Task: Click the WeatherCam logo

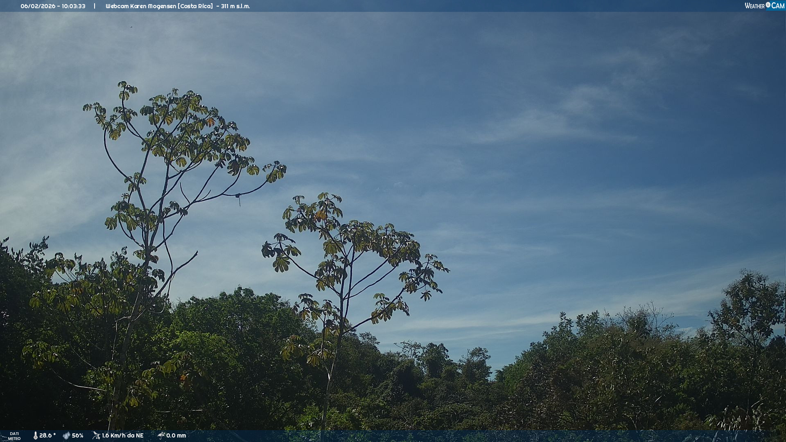Action: 764,6
